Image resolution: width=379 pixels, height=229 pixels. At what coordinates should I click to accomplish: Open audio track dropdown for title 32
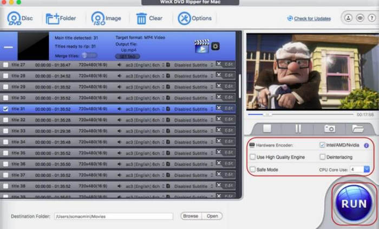[145, 120]
